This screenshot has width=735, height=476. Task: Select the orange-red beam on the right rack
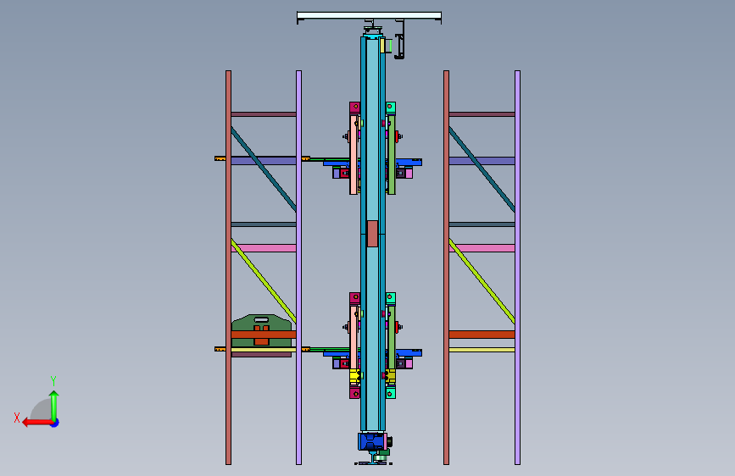coord(482,335)
